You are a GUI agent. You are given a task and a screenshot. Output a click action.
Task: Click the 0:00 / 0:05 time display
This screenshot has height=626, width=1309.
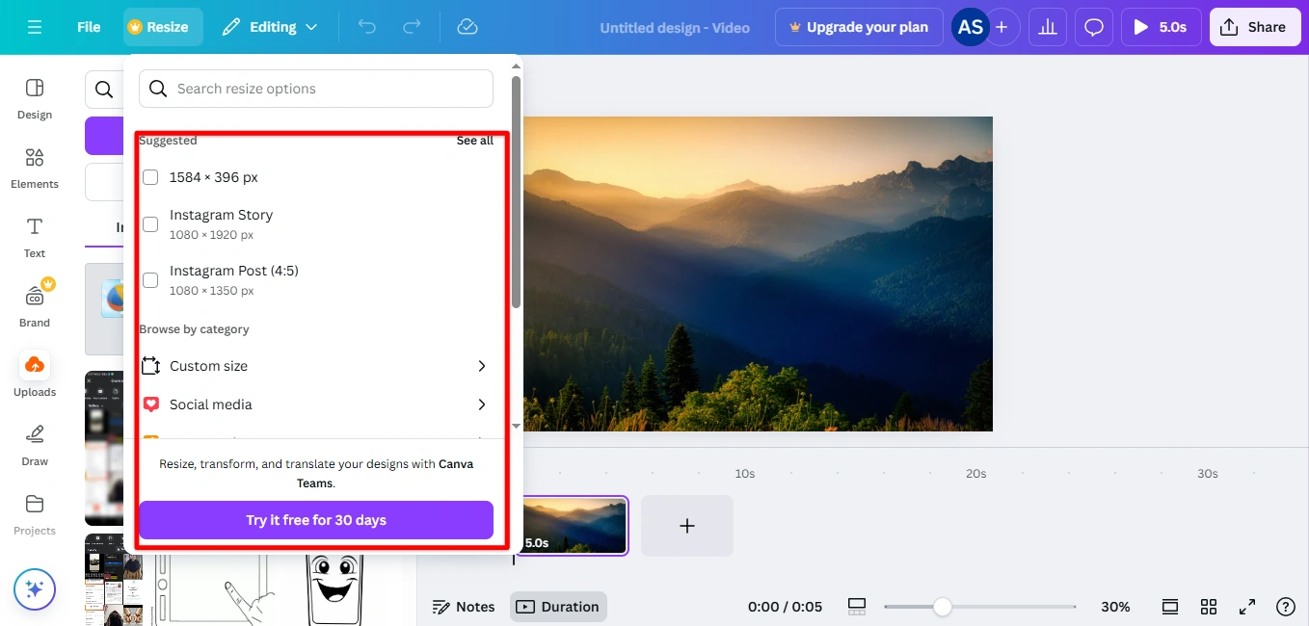(785, 607)
